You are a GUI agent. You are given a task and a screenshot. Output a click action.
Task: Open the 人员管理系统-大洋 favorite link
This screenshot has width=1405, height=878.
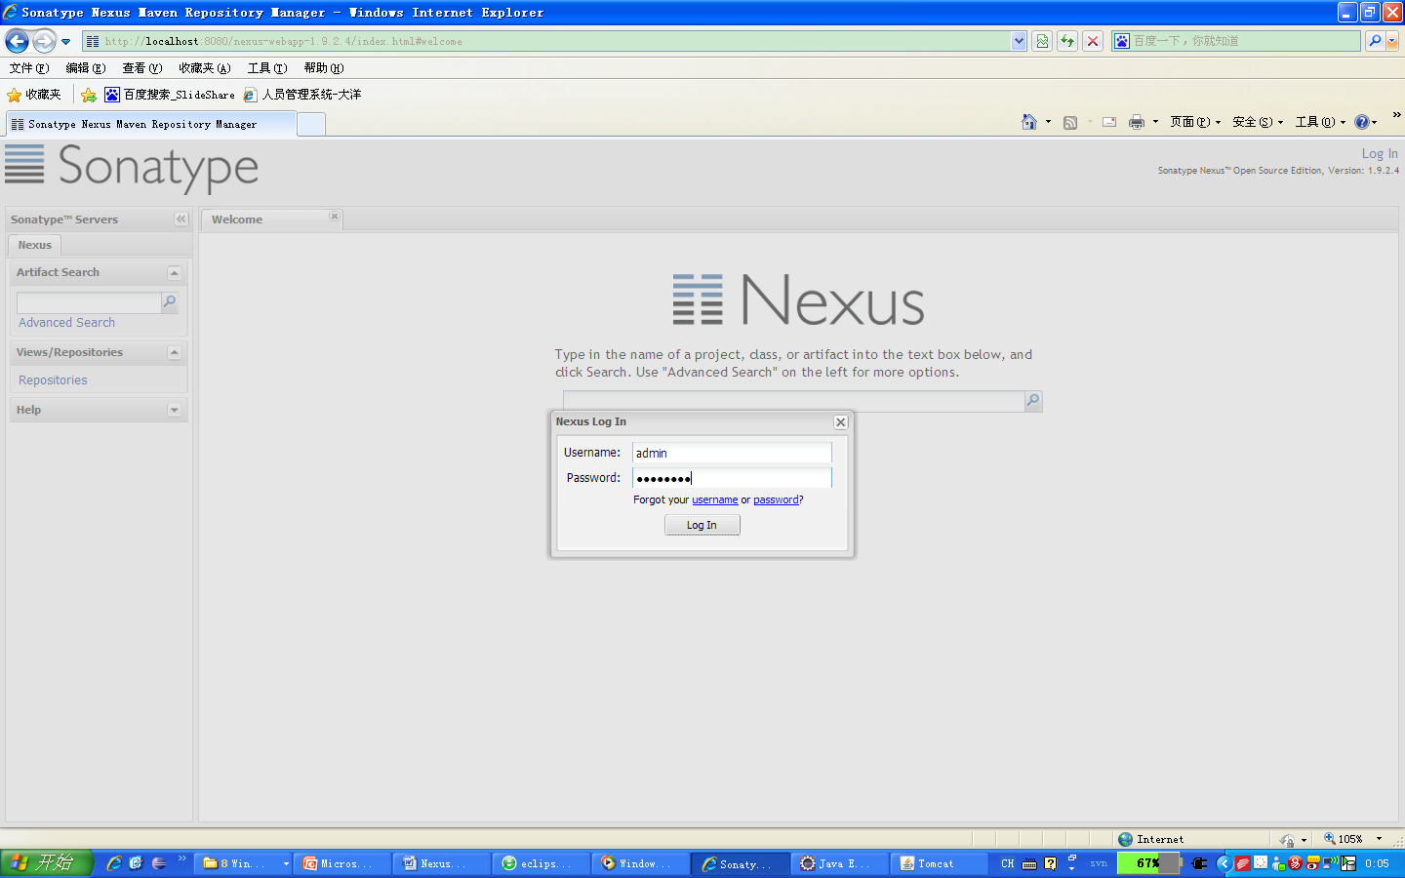(302, 95)
